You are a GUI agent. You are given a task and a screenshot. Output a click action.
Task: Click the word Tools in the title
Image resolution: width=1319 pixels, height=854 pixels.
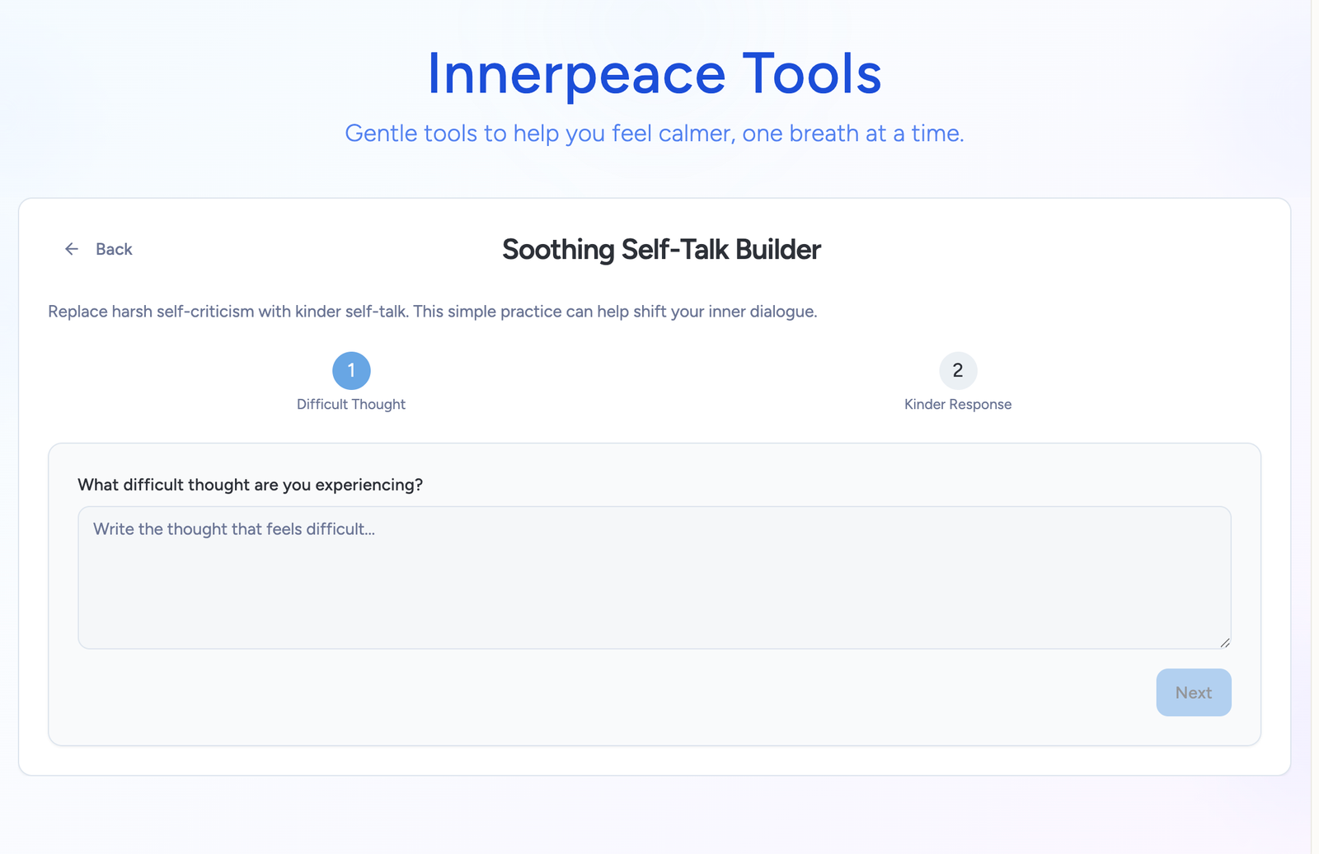tap(811, 74)
